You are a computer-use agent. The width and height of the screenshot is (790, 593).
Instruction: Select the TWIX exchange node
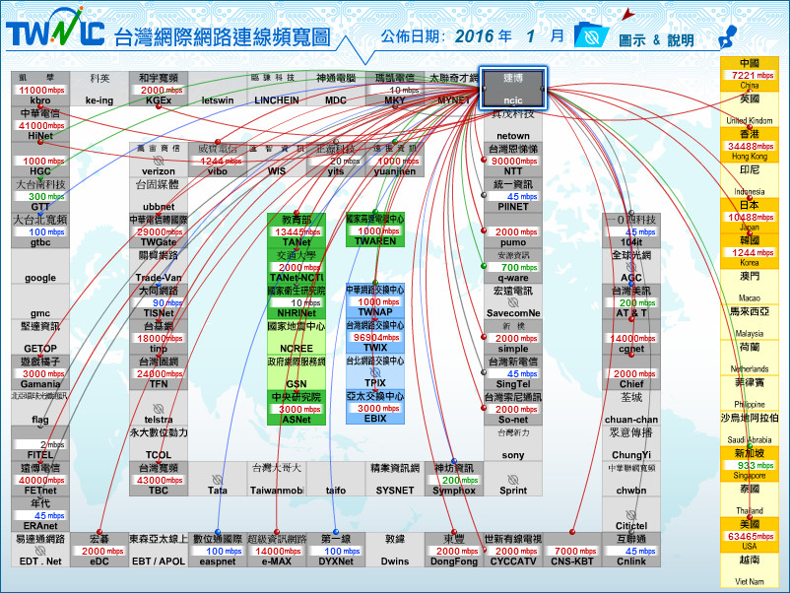[x=374, y=337]
